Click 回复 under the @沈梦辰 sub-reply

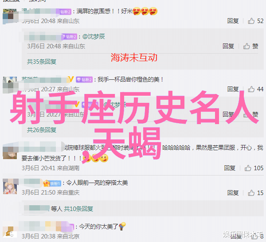tap(228, 46)
